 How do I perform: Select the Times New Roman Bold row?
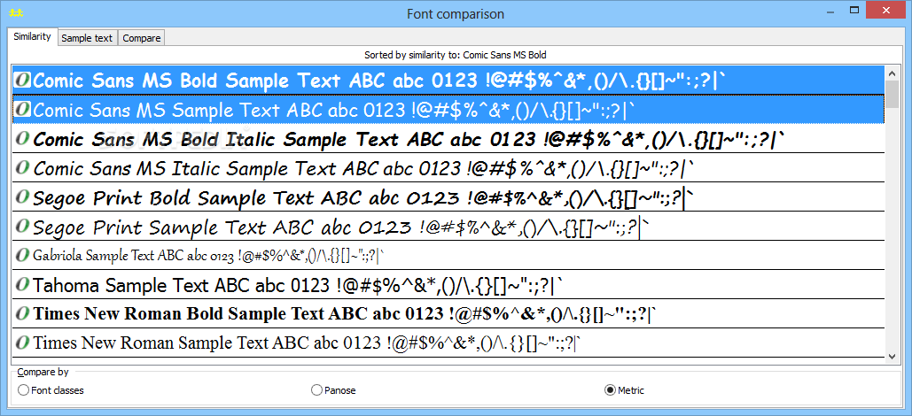(448, 313)
